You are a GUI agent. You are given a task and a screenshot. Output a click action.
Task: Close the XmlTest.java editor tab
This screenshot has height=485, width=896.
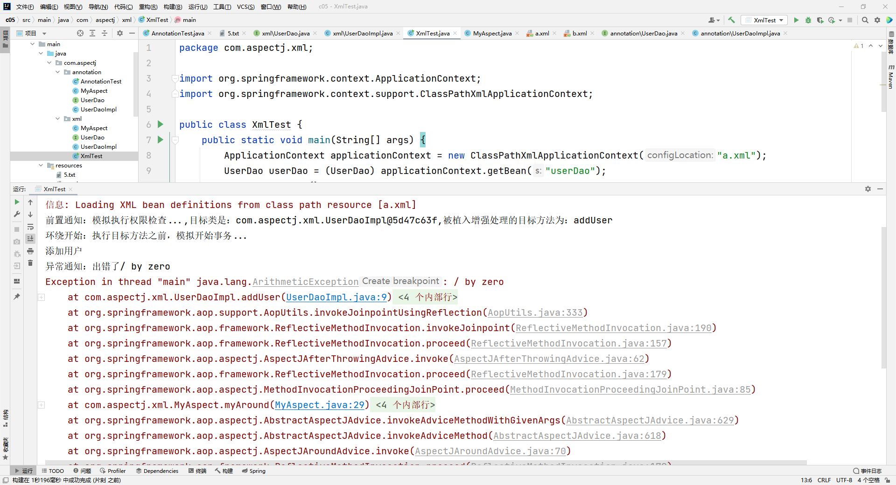(455, 33)
